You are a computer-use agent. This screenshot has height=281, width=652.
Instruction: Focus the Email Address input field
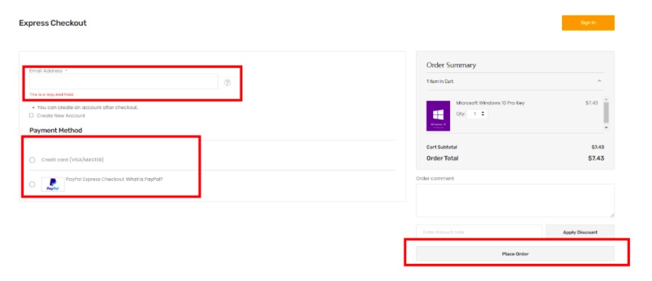pos(123,82)
